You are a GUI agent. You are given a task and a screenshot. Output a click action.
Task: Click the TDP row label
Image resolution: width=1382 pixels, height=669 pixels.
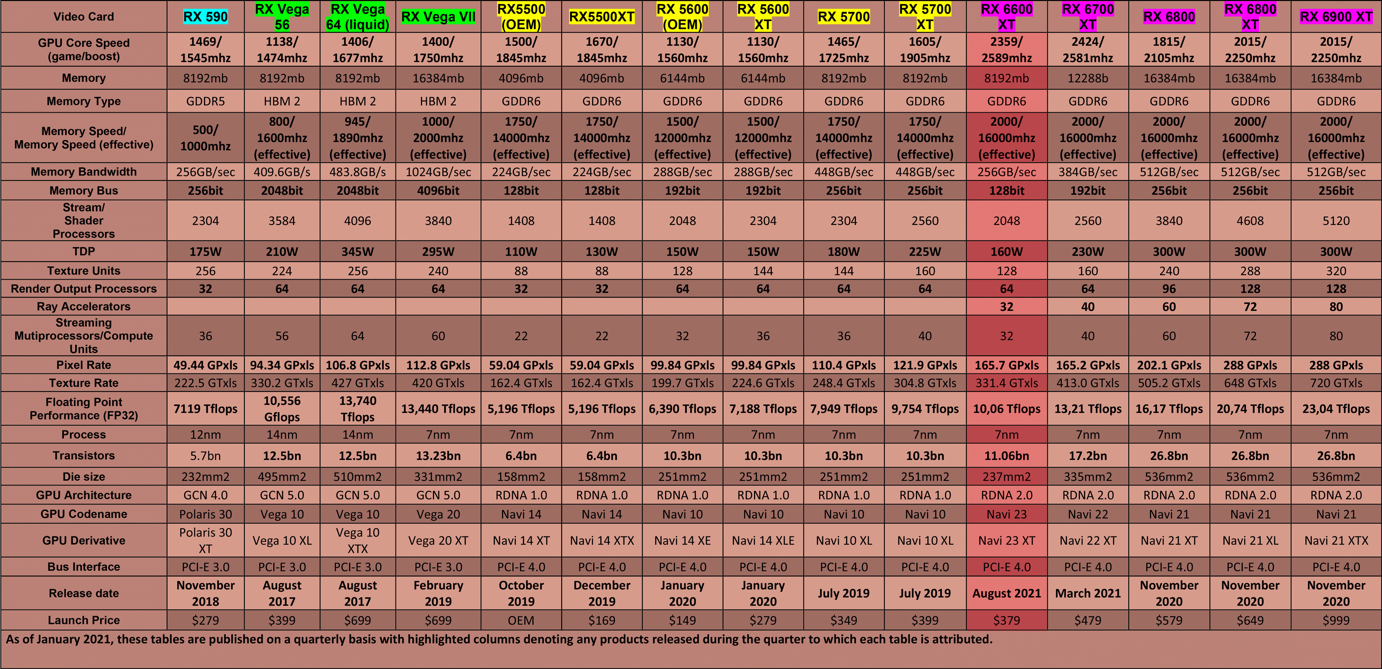coord(84,251)
